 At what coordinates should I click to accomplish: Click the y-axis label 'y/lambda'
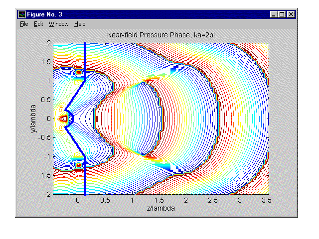[33, 119]
